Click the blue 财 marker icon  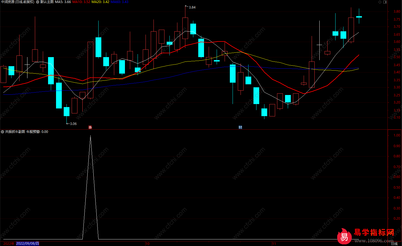(x=240, y=127)
